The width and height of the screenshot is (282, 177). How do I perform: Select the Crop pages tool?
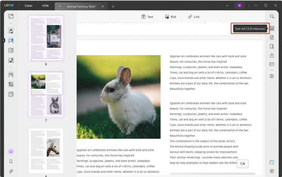(11, 84)
